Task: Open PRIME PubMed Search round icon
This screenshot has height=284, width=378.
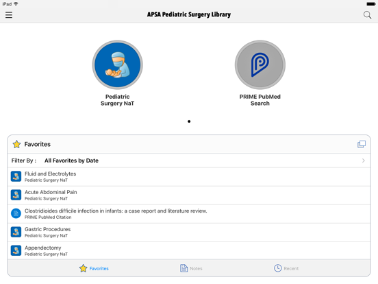Action: pyautogui.click(x=260, y=64)
